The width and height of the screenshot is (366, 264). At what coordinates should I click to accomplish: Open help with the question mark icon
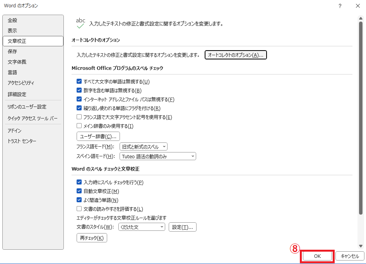[x=340, y=6]
